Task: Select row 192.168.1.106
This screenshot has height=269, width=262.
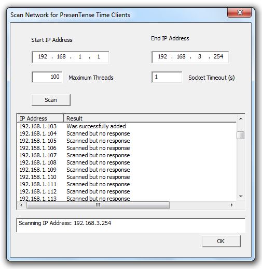Action: 127,148
